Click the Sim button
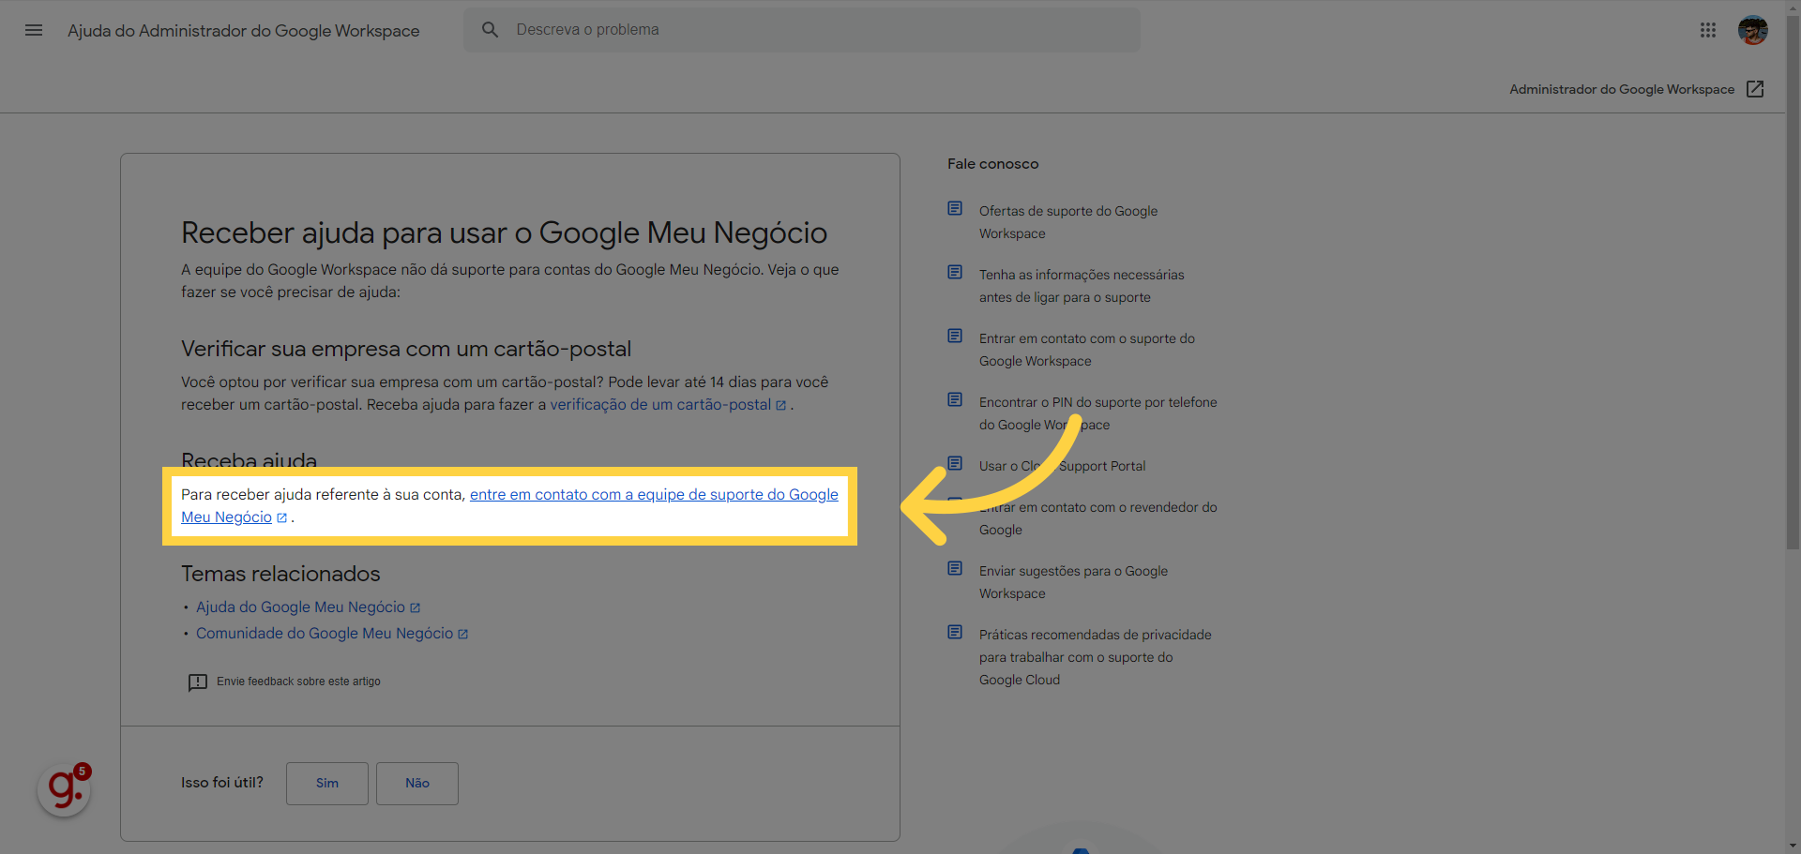The image size is (1801, 854). pos(327,784)
